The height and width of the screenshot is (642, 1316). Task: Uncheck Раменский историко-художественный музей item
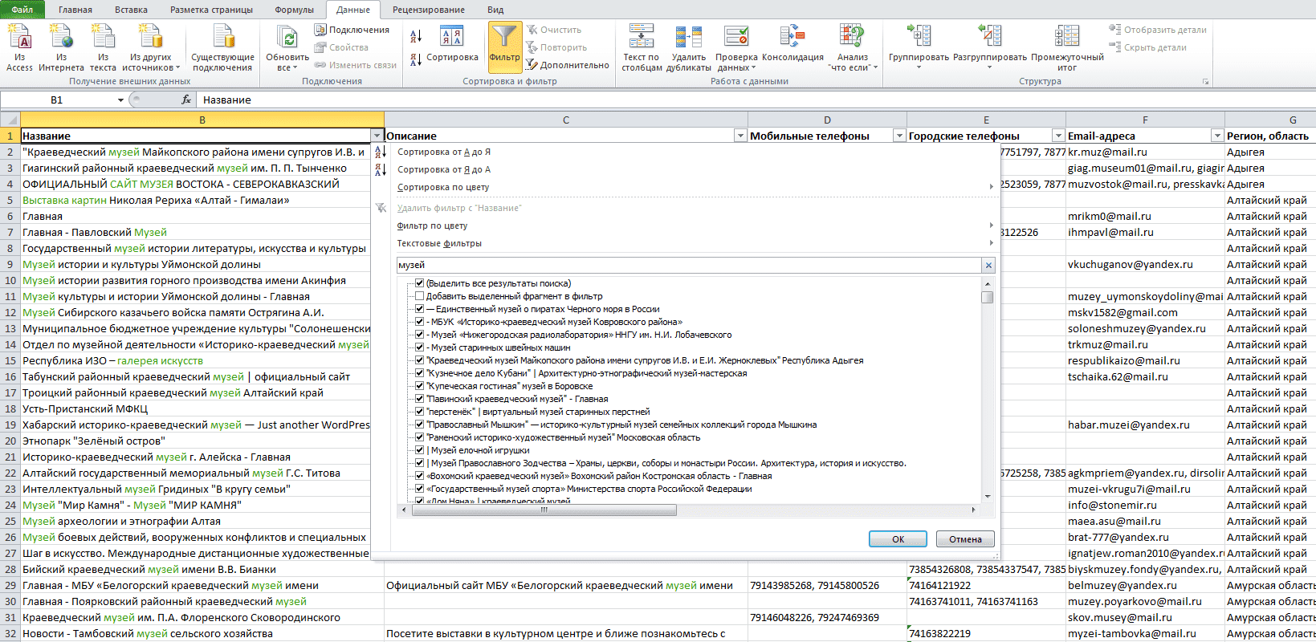[419, 437]
